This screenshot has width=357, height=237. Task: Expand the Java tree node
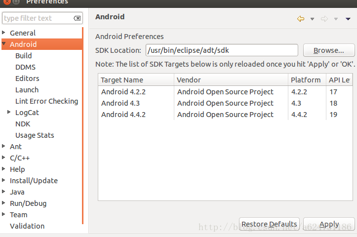3,192
